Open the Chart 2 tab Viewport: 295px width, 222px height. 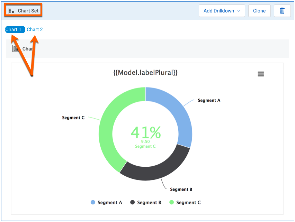point(35,29)
